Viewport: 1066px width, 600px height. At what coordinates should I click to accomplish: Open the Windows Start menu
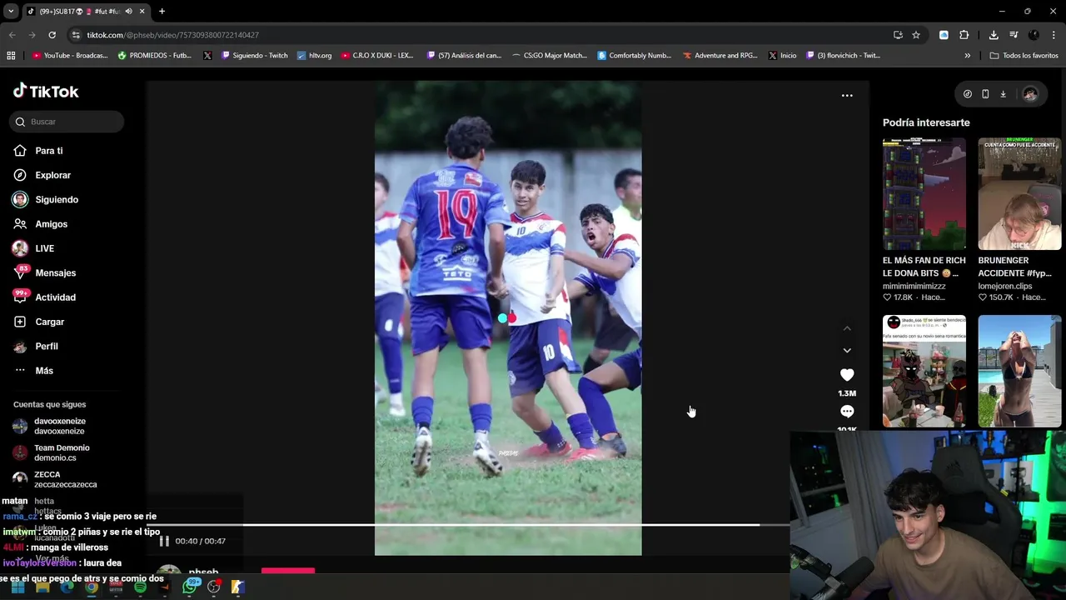tap(17, 587)
